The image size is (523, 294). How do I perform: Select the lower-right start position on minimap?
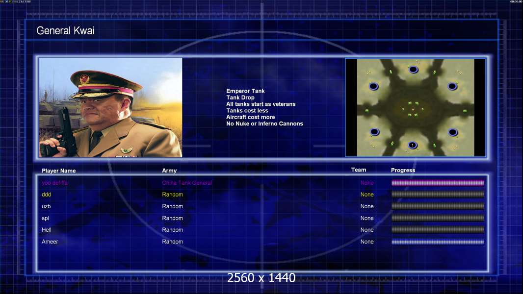click(453, 132)
